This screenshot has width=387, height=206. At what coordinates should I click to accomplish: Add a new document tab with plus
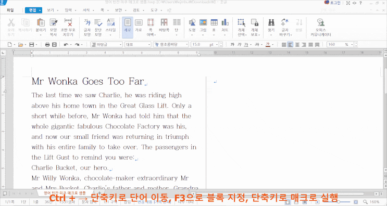coord(99,193)
